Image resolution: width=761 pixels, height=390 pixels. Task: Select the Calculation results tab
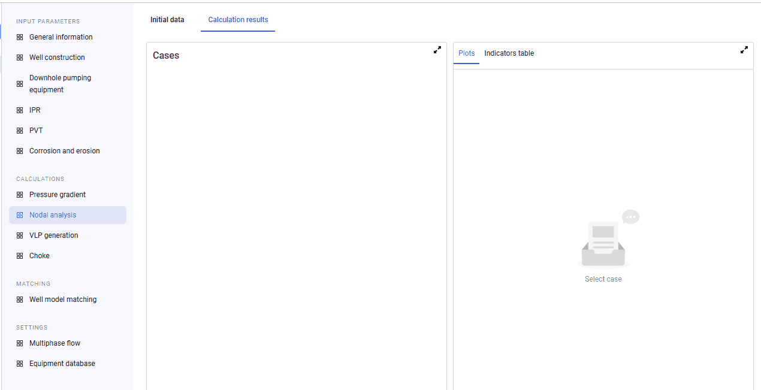(x=238, y=20)
